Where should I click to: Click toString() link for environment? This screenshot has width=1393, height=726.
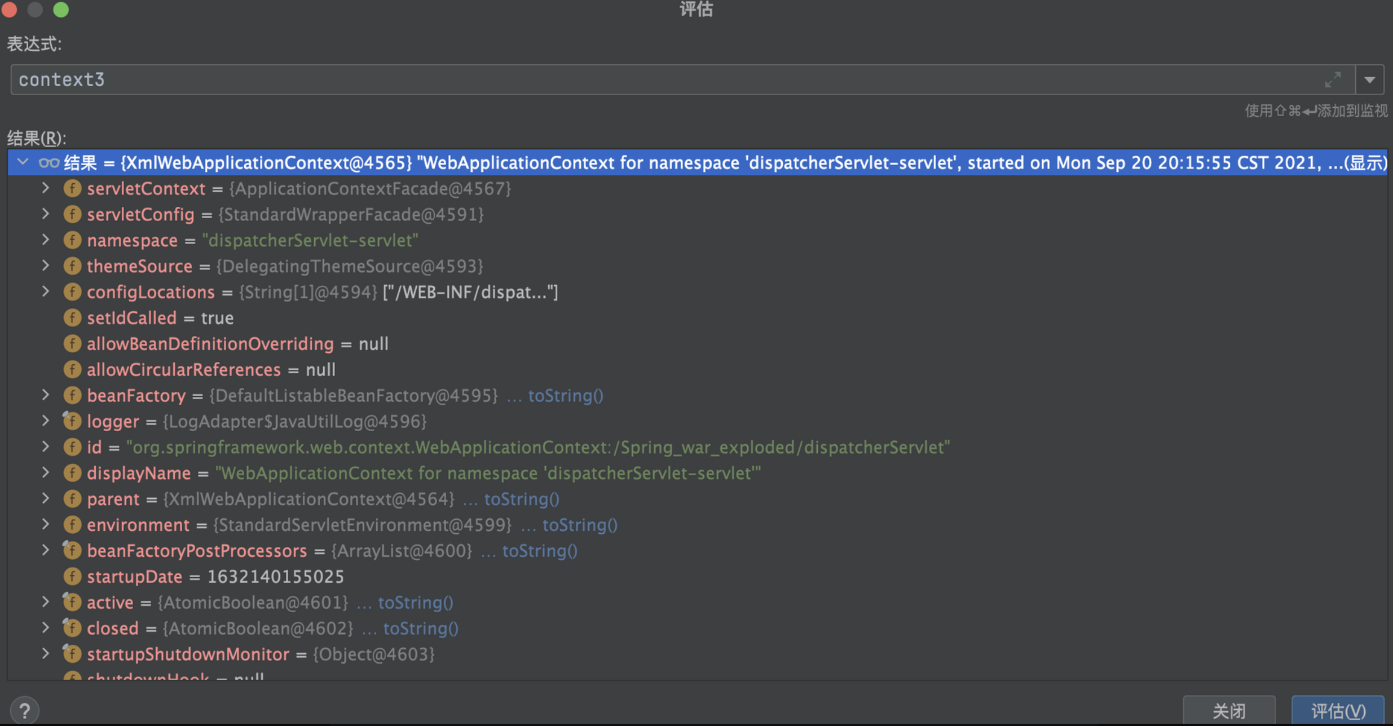coord(579,525)
